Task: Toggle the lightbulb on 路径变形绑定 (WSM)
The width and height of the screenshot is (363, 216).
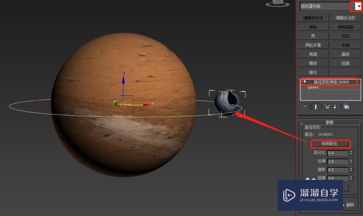Action: pos(304,82)
